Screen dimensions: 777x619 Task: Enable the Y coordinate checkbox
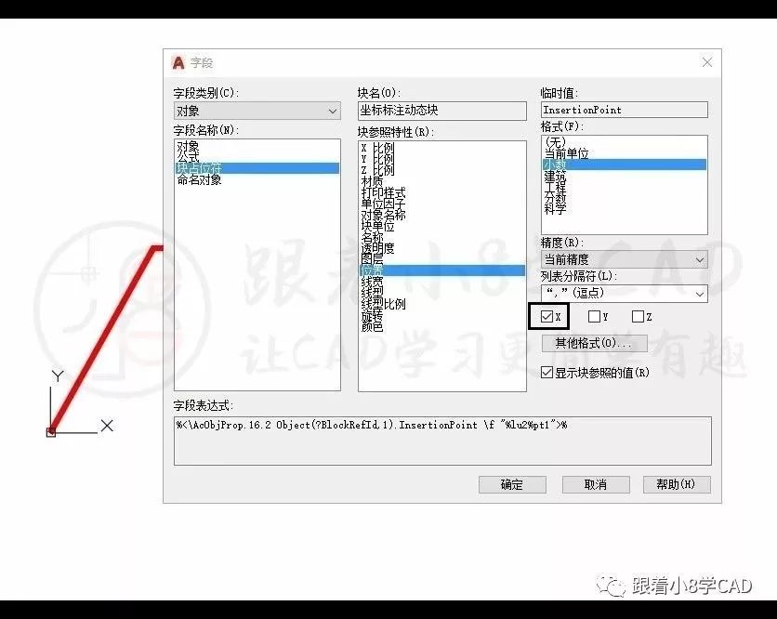[x=594, y=316]
